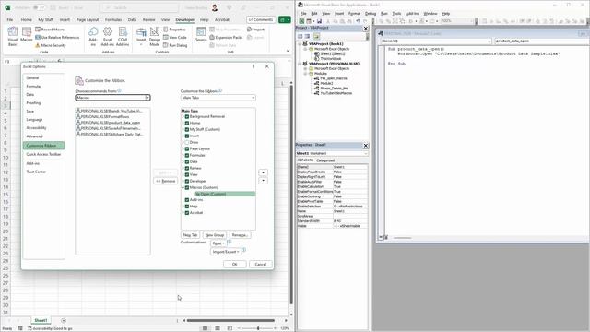Viewport: 590px width, 332px height.
Task: Click View Microsoft Excel icon in VBA toolbar
Action: tap(301, 21)
